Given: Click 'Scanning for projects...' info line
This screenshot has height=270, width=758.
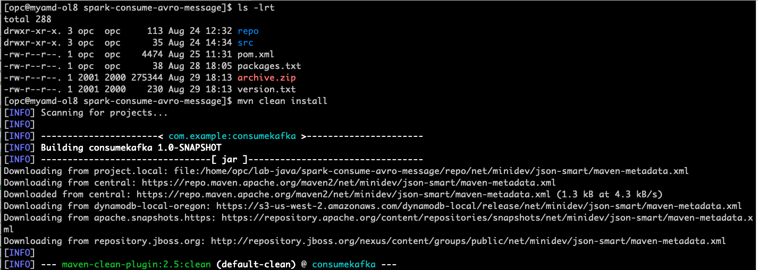Looking at the screenshot, I should click(x=104, y=112).
